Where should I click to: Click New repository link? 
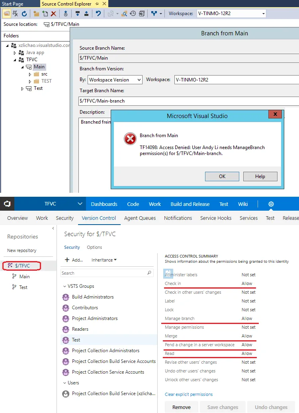tap(21, 250)
